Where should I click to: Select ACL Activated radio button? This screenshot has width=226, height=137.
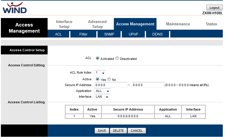coord(98,58)
